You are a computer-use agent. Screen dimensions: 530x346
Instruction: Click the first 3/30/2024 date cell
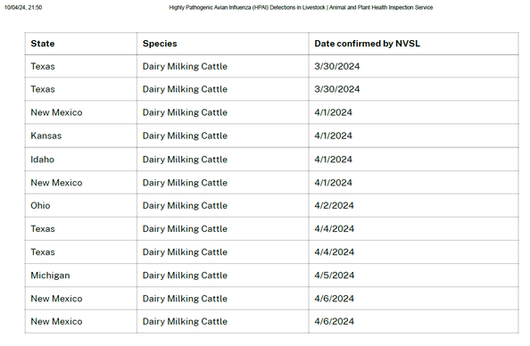(413, 66)
